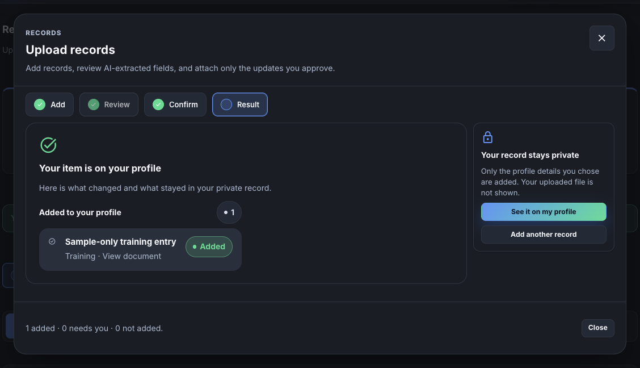Click the empty circle on Result step
This screenshot has height=368, width=640.
[226, 104]
